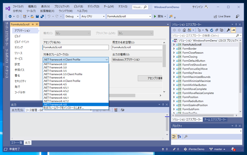Image resolution: width=247 pixels, height=155 pixels.
Task: Expand the FormClosing project node
Action: 174,57
